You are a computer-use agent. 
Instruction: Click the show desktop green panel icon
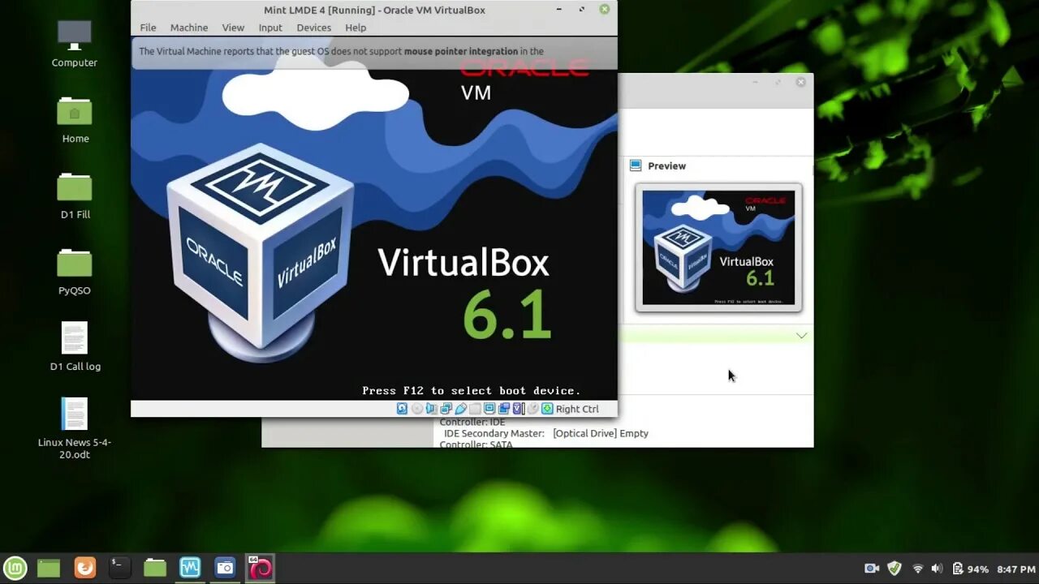point(49,568)
